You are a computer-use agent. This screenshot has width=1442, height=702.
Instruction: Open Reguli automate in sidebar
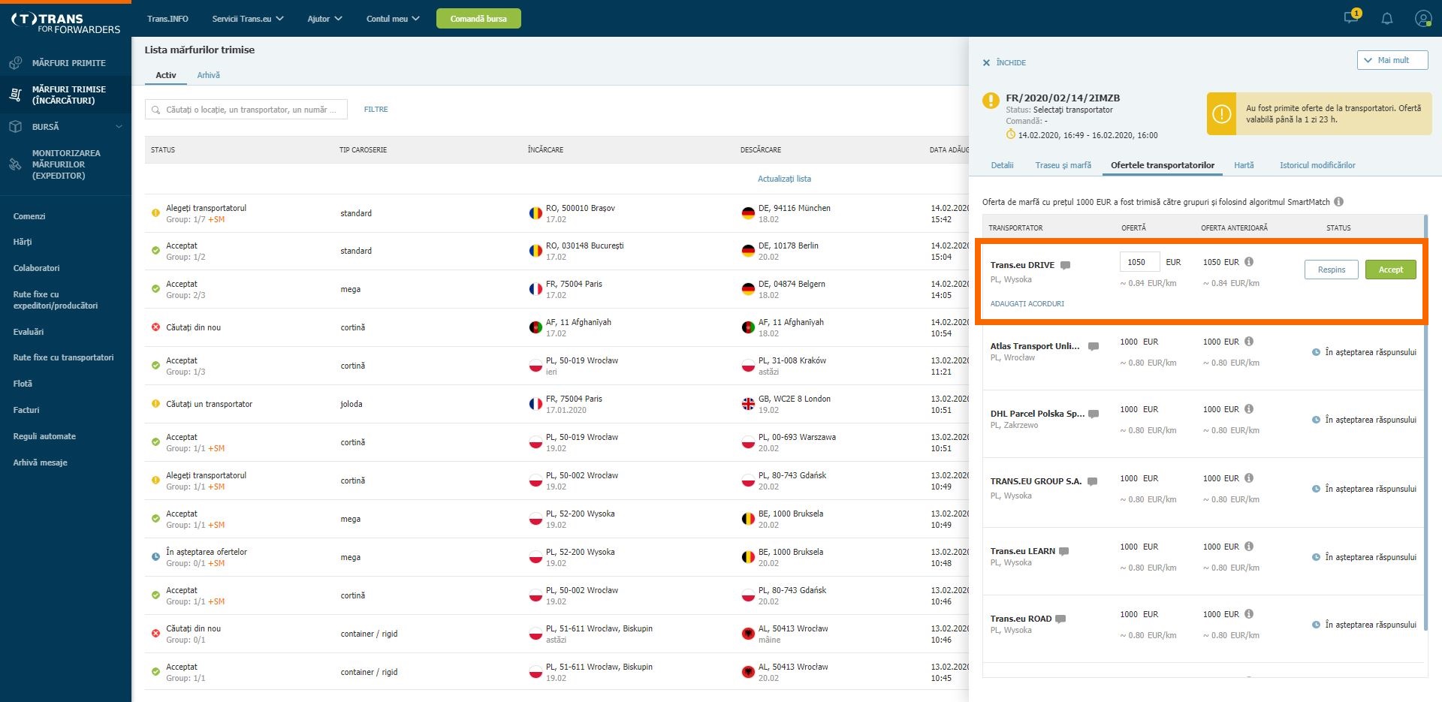pyautogui.click(x=44, y=436)
